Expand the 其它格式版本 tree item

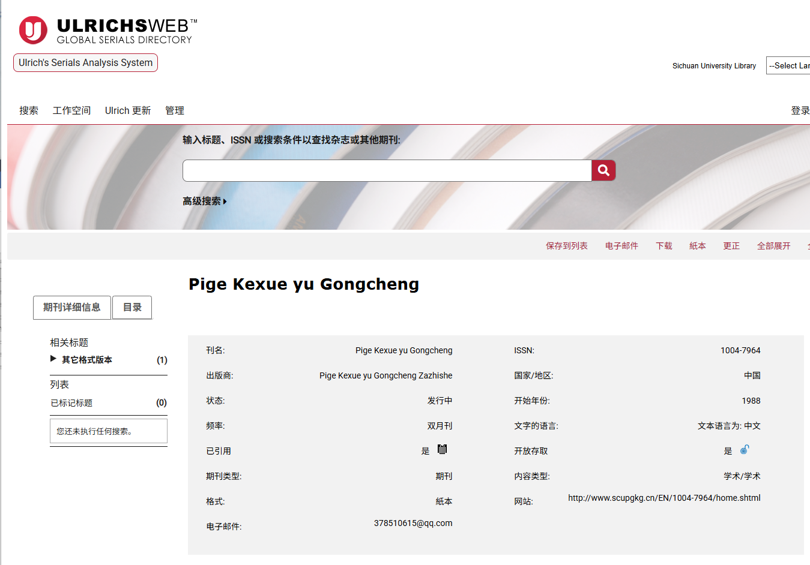(x=53, y=359)
